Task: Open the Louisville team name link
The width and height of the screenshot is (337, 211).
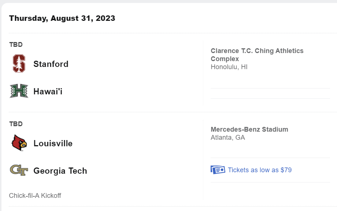Action: pos(53,143)
